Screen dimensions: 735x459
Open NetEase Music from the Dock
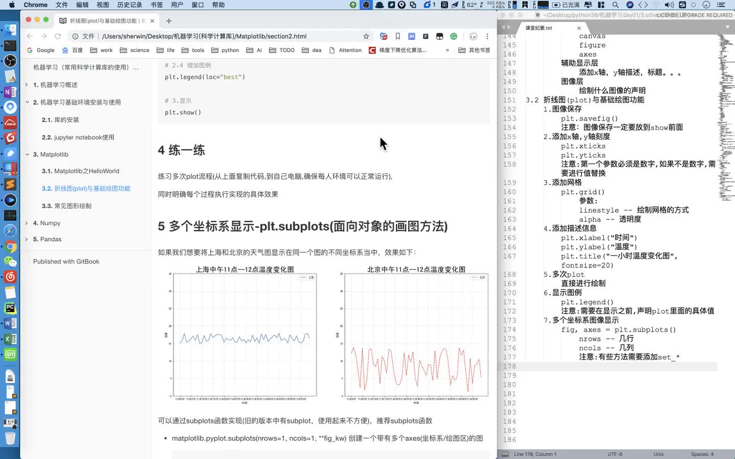coord(10,277)
